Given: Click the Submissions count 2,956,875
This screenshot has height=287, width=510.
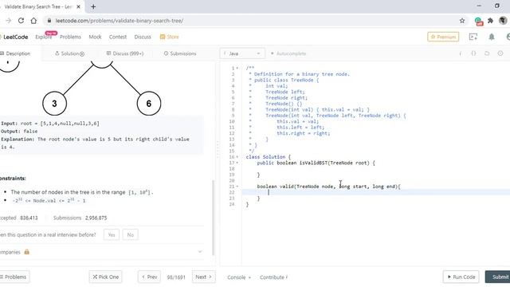Looking at the screenshot, I should [x=96, y=218].
